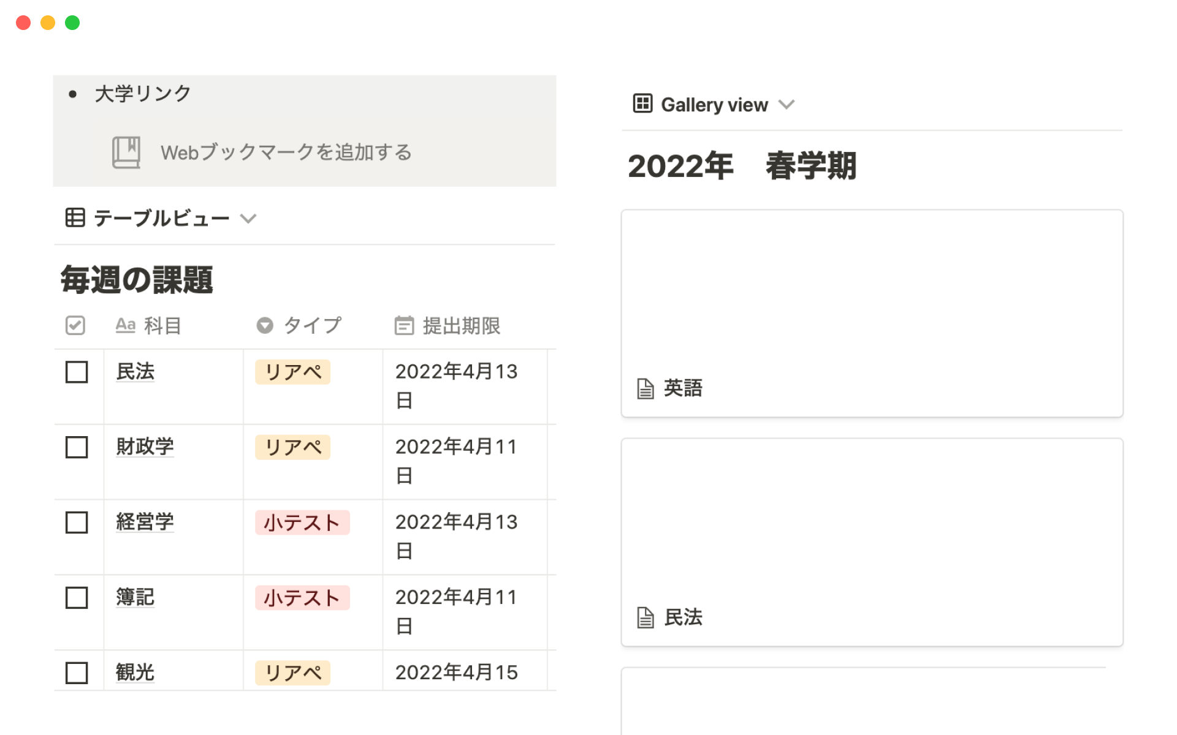Click the page icon beside 英語
1177x735 pixels.
tap(645, 388)
